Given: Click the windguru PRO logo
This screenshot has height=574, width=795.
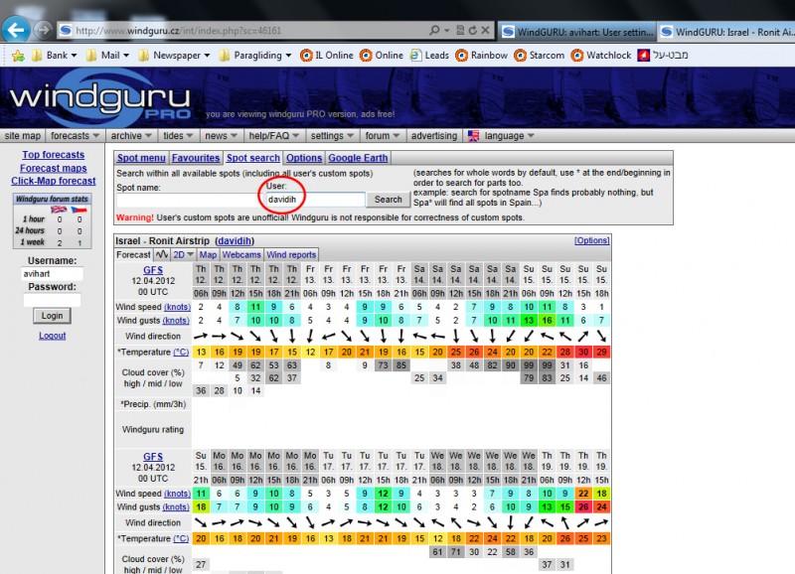Looking at the screenshot, I should (100, 98).
